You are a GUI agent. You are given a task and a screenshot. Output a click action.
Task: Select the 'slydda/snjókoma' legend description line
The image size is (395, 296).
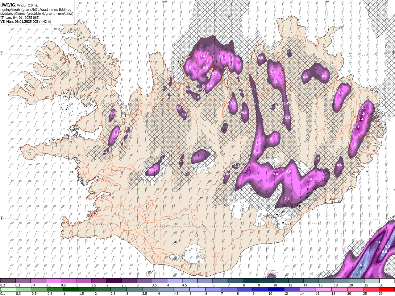[37, 14]
